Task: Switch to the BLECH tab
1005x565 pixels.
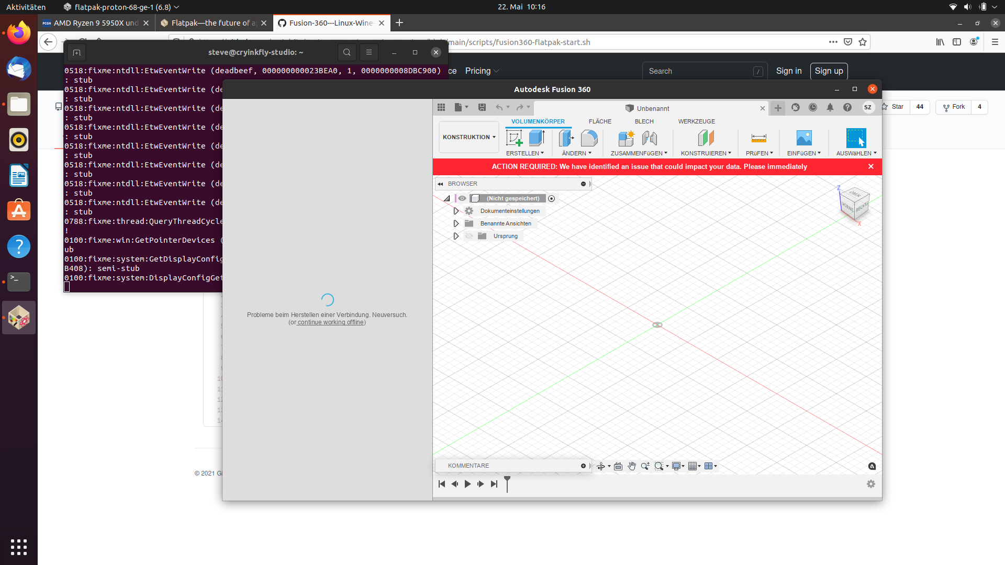Action: coord(644,121)
